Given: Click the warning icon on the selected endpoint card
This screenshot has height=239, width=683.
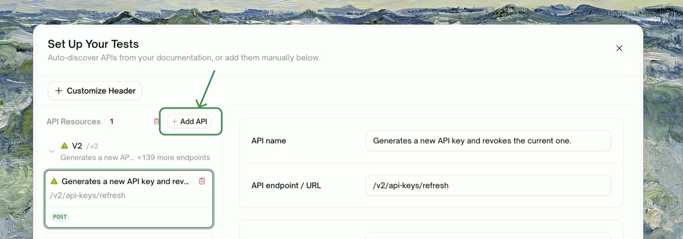Looking at the screenshot, I should 54,181.
